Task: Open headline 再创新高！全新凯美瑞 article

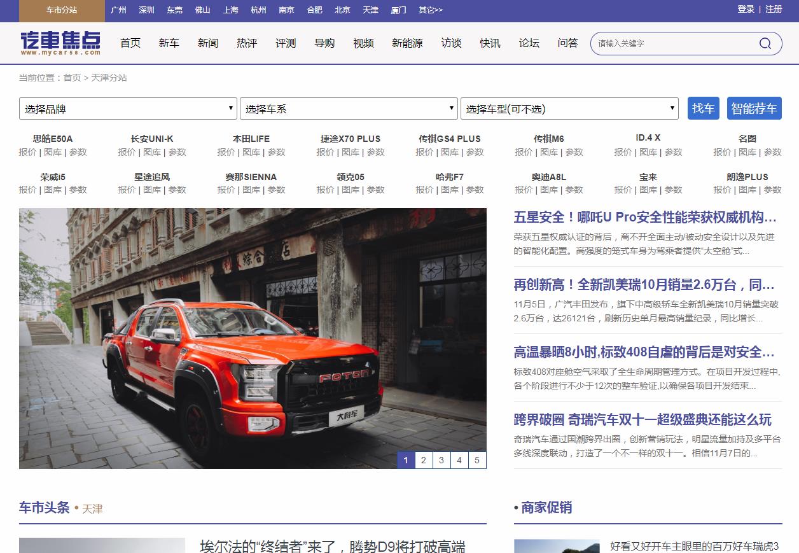Action: click(x=644, y=284)
